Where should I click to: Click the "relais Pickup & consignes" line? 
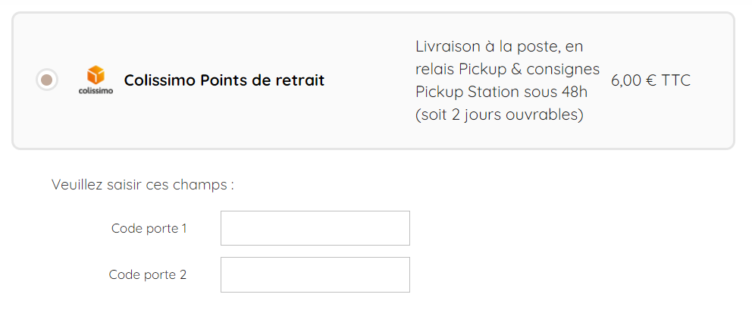[507, 70]
